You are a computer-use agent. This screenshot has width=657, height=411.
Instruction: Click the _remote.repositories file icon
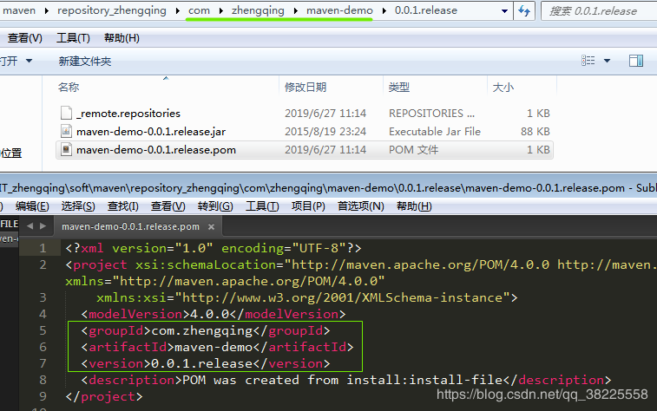[x=66, y=113]
